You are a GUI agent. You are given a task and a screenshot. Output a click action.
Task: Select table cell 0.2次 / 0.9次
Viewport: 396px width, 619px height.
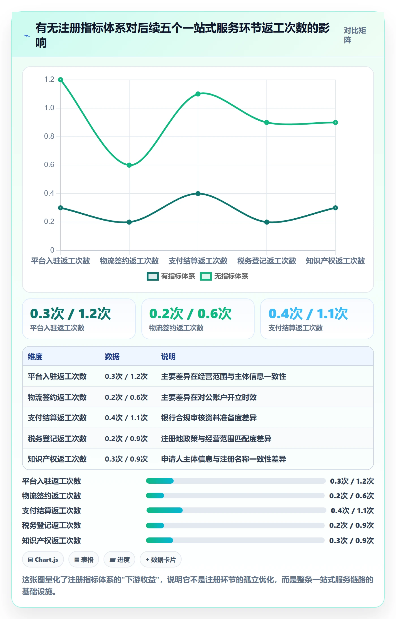point(126,439)
